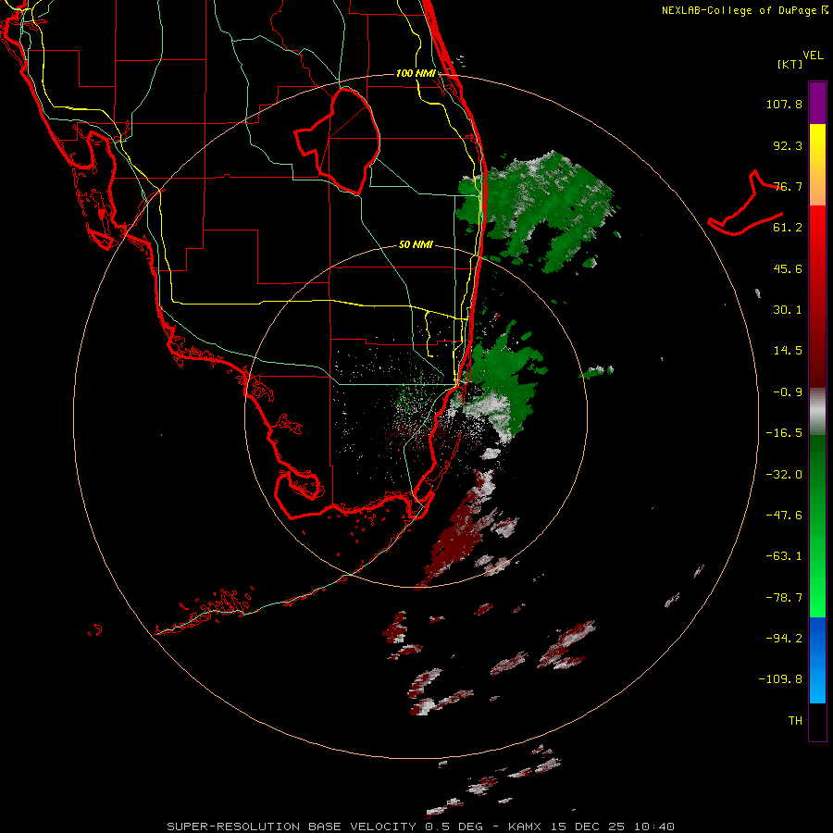Click the 14.5 value on the velocity scale
Screen dimensions: 833x833
pyautogui.click(x=788, y=351)
